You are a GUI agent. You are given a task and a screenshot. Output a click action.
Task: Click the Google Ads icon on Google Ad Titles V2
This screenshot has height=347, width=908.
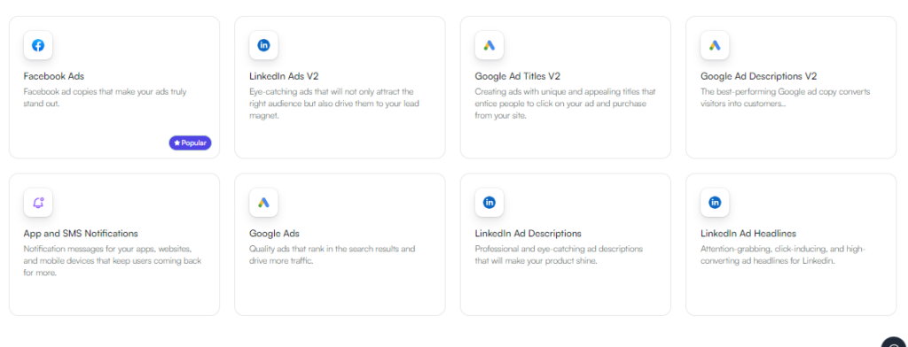coord(489,45)
